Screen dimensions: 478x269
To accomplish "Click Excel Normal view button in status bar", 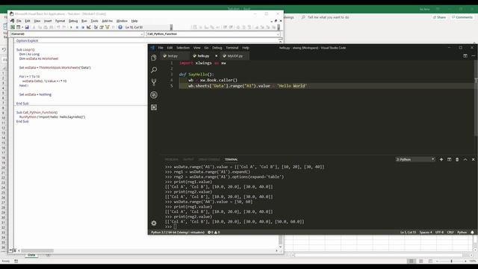I will 412,261.
